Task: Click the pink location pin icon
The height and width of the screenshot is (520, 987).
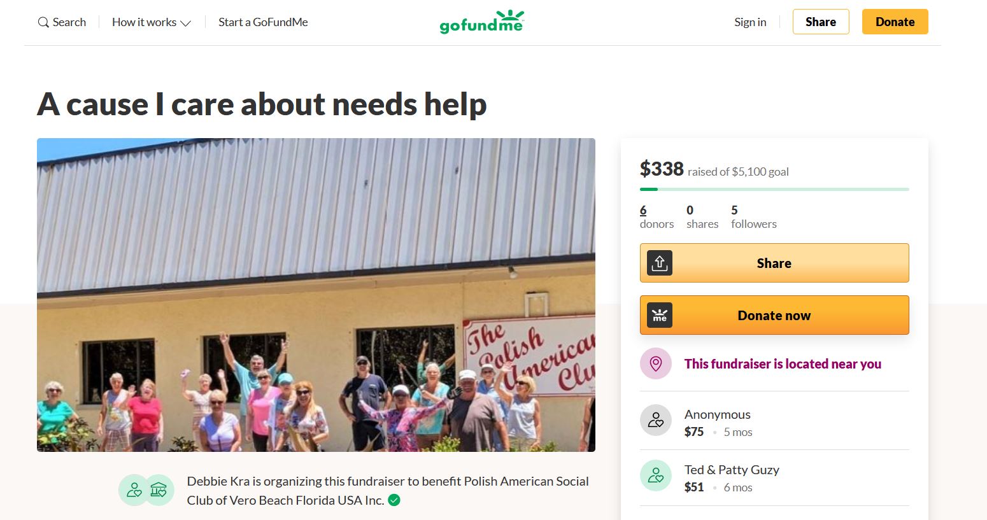Action: coord(656,363)
